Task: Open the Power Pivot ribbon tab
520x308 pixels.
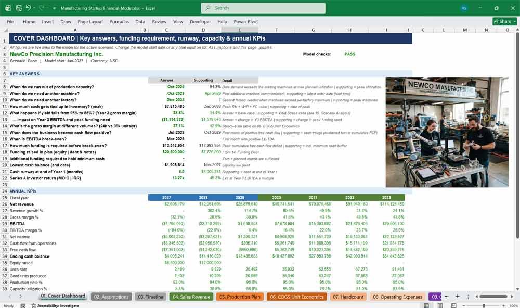Action: point(246,21)
